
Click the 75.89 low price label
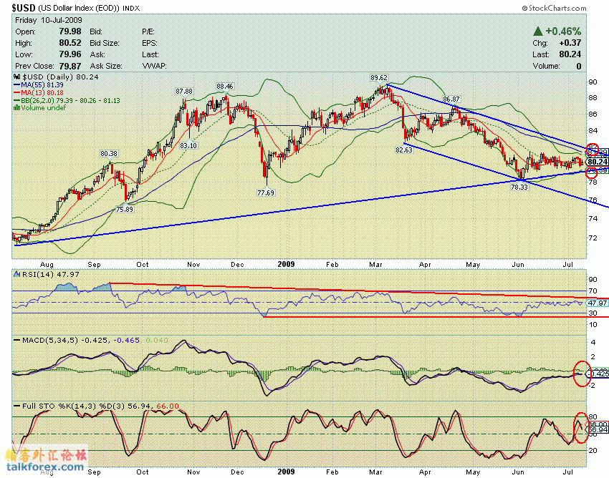click(x=124, y=209)
